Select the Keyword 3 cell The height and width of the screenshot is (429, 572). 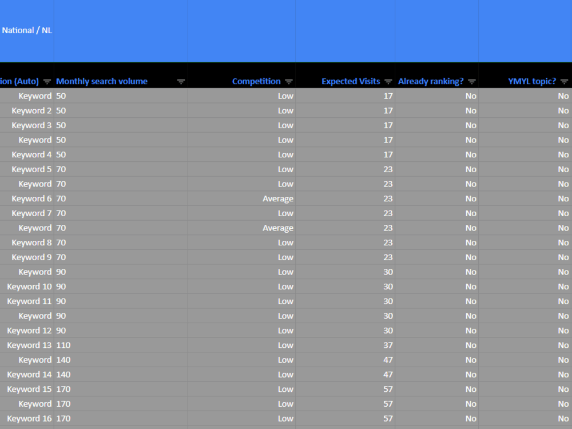click(27, 125)
